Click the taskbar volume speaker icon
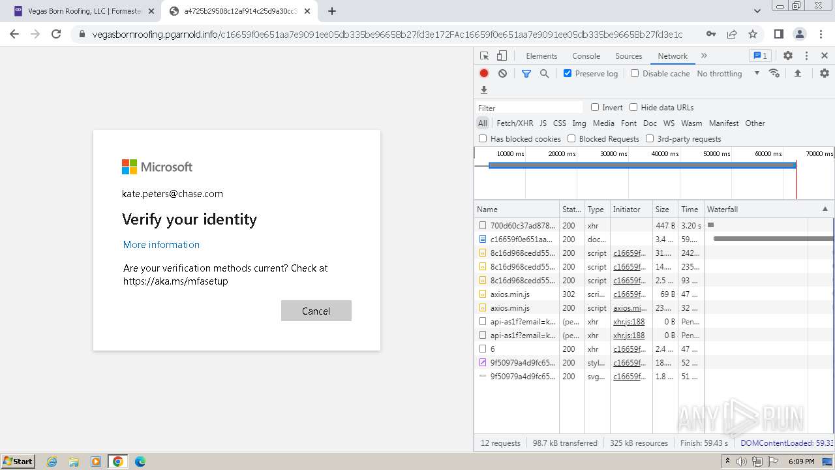Viewport: 835px width, 470px height. [x=742, y=462]
